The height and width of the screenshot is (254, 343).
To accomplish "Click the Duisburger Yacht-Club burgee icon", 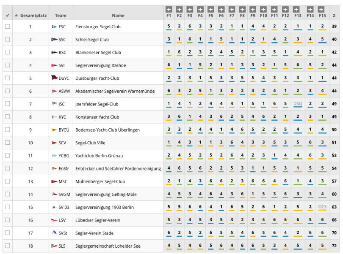I will [54, 77].
